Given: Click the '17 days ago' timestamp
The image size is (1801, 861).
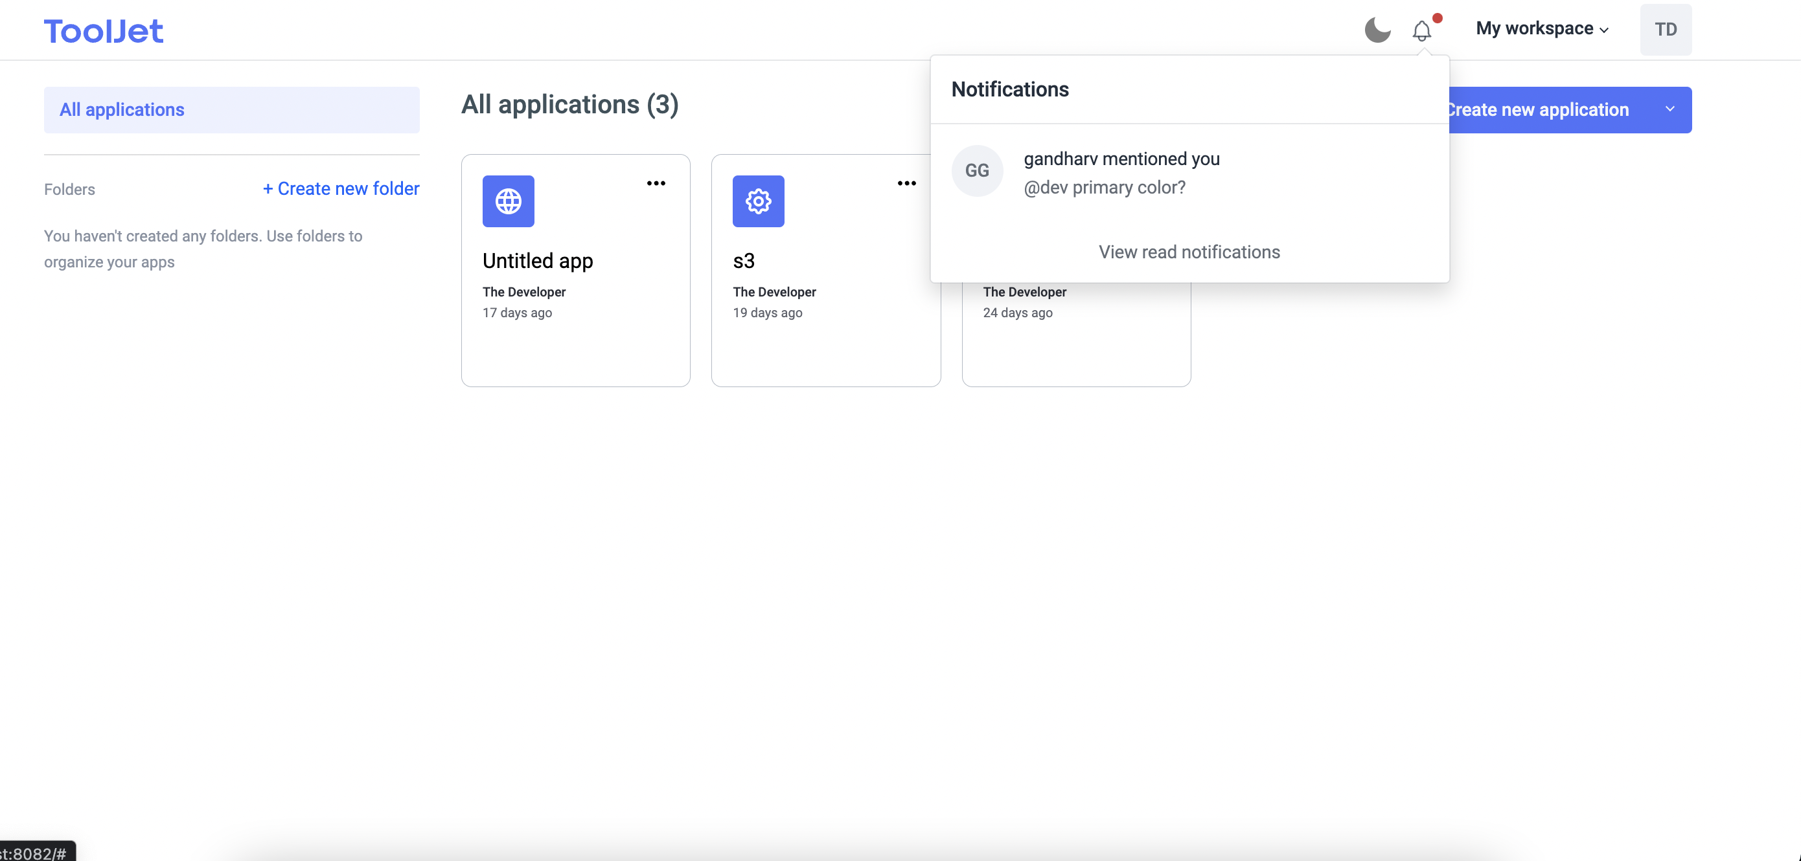Looking at the screenshot, I should 518,313.
